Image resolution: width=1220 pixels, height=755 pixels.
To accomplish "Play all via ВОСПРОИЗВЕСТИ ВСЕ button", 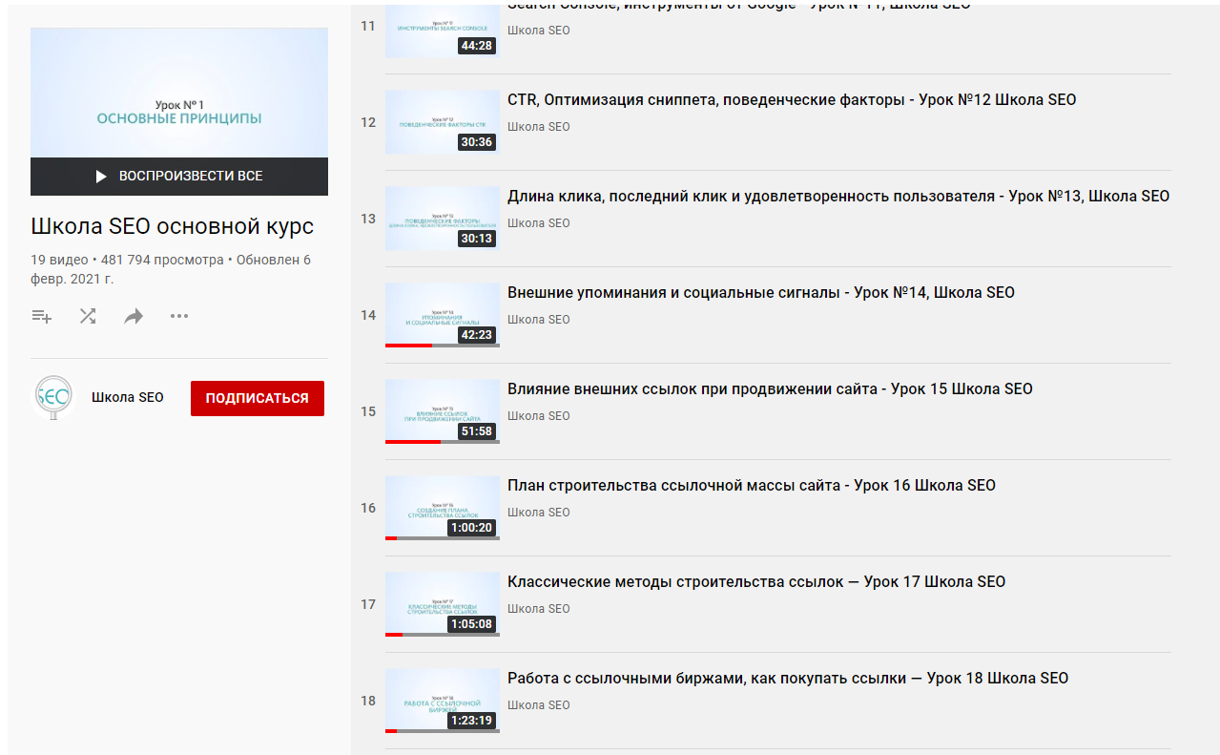I will (179, 177).
